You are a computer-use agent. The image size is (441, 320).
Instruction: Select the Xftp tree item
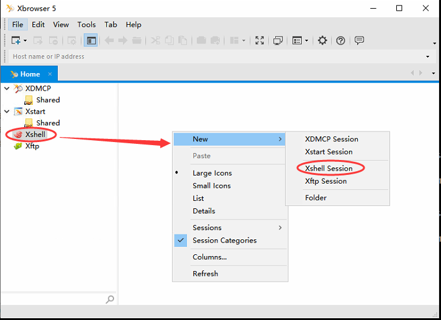click(32, 146)
